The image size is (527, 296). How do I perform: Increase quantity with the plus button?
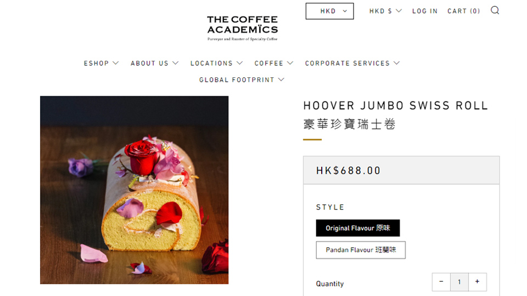477,282
